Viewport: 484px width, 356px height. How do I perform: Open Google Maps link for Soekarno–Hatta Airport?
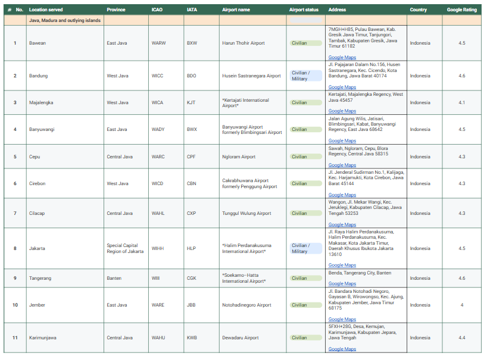point(342,284)
